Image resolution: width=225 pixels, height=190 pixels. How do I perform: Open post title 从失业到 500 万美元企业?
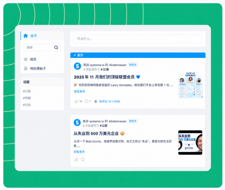96,133
